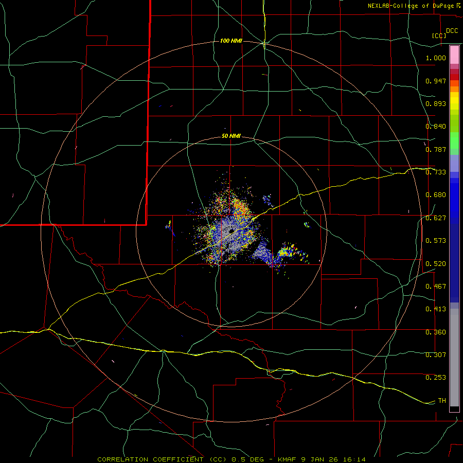463x463 pixels.
Task: Click the 0.573 scale value
Action: point(436,241)
